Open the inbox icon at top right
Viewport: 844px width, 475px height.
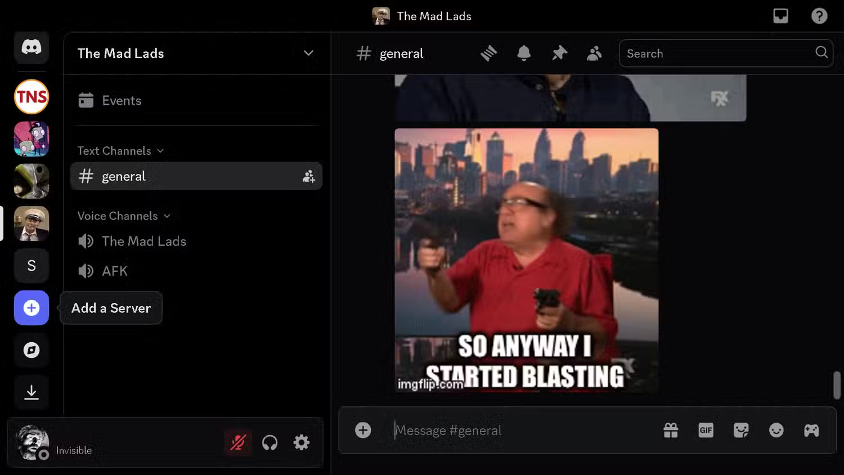pyautogui.click(x=781, y=16)
